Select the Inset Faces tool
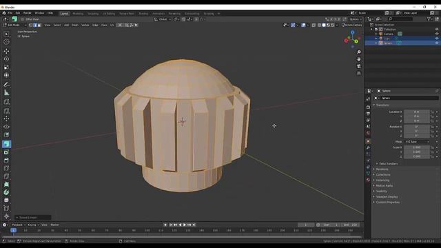441x248 pixels. [6, 152]
